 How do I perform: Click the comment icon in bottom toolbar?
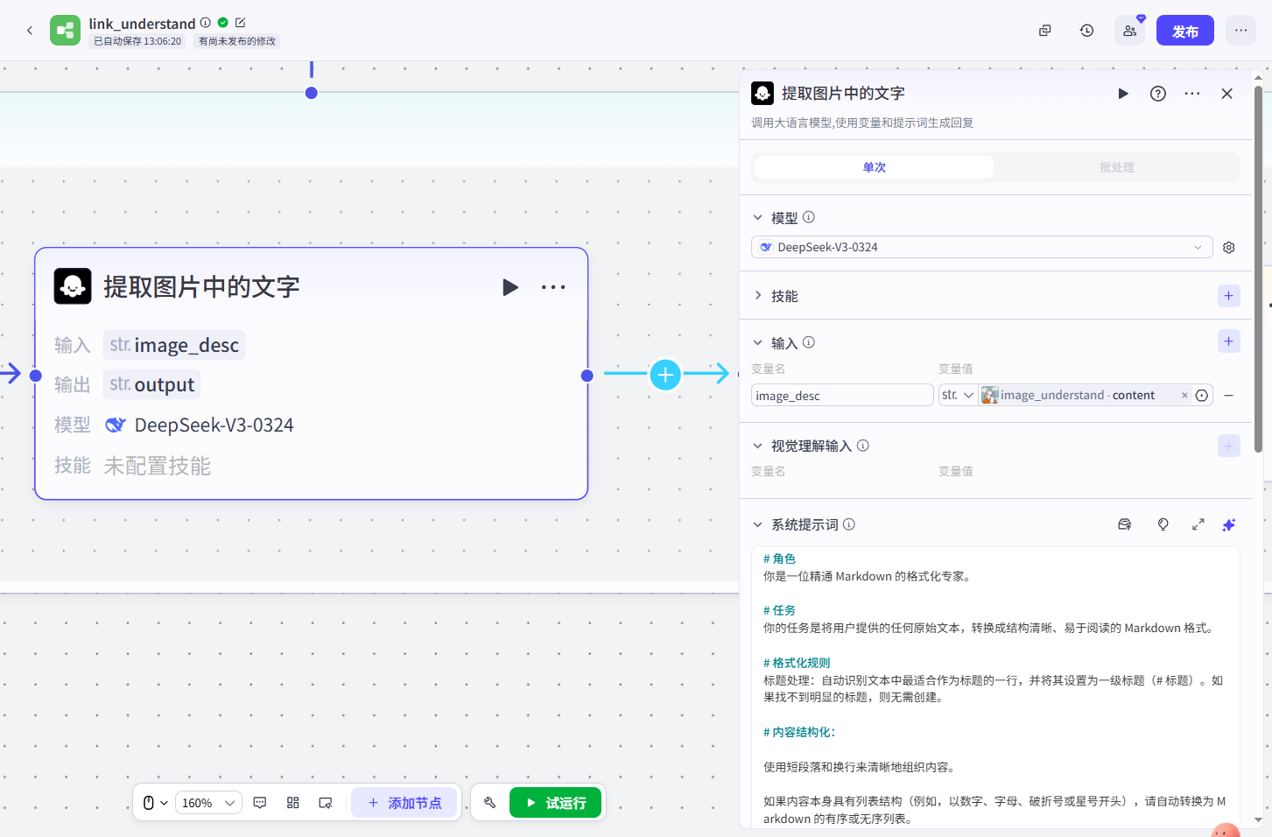[x=260, y=803]
